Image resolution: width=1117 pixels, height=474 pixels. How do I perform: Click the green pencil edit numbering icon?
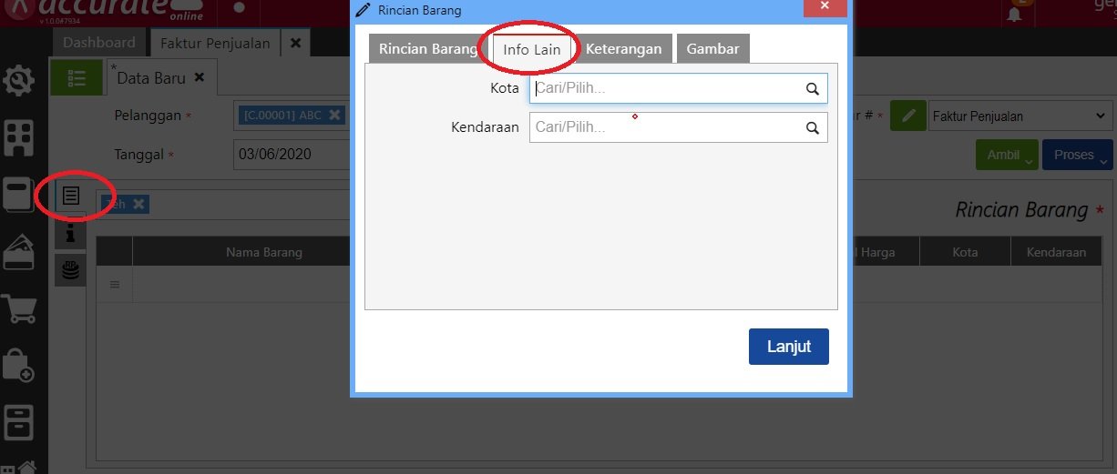coord(907,116)
